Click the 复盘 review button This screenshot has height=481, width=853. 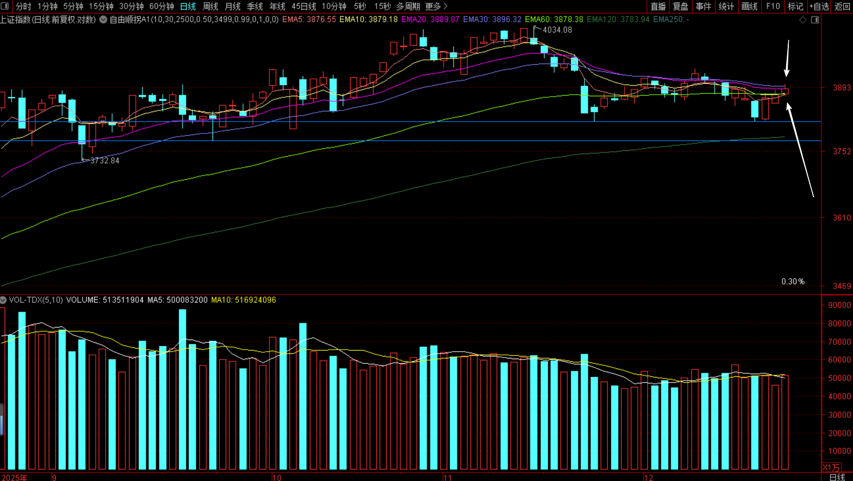[x=680, y=6]
